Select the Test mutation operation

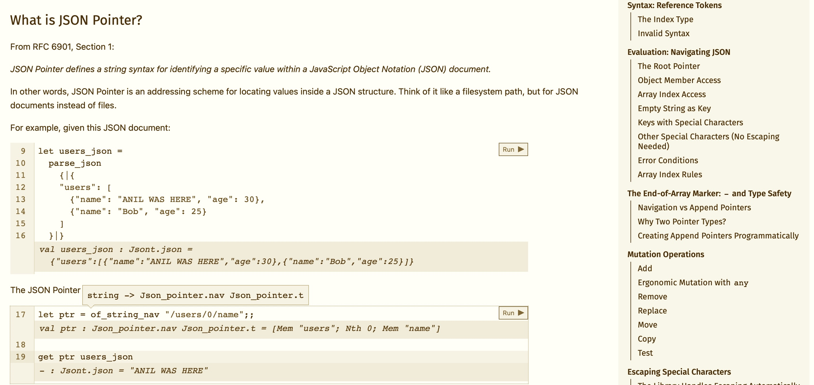645,353
